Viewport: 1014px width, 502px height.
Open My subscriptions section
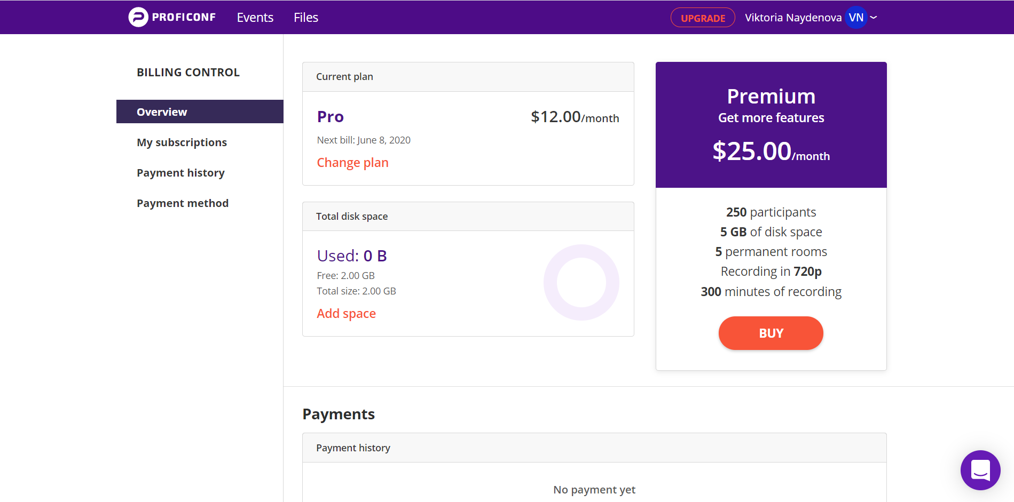pyautogui.click(x=182, y=142)
